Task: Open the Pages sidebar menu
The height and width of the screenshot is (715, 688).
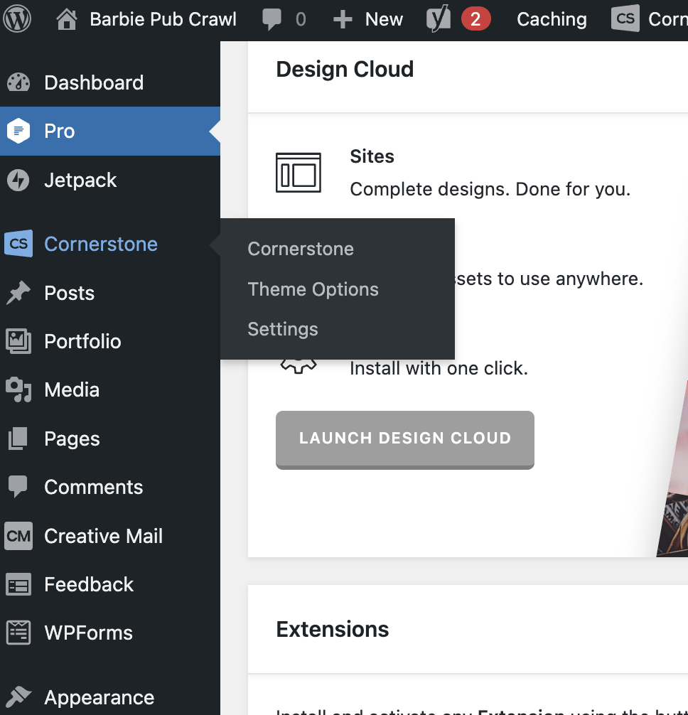Action: [72, 439]
